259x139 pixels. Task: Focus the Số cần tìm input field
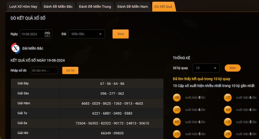click(44, 71)
